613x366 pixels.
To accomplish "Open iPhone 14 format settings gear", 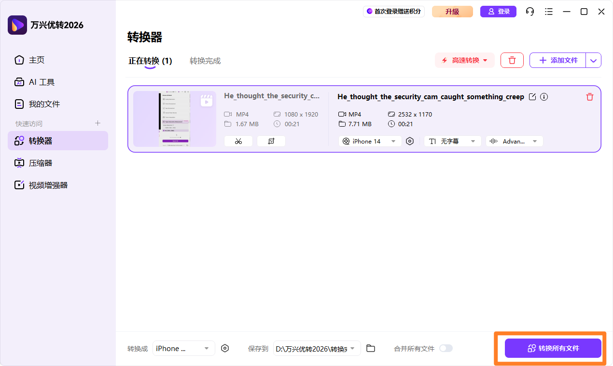I will click(x=410, y=141).
